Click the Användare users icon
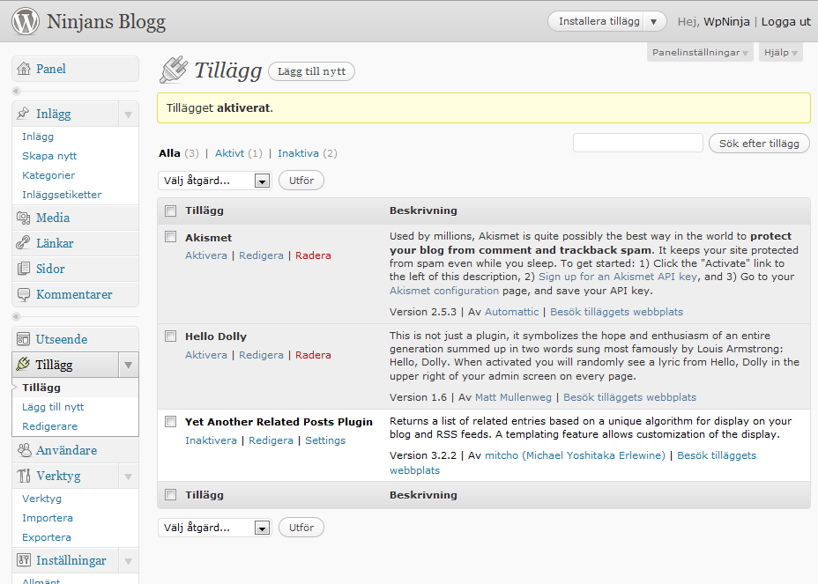The image size is (818, 584). click(x=24, y=450)
